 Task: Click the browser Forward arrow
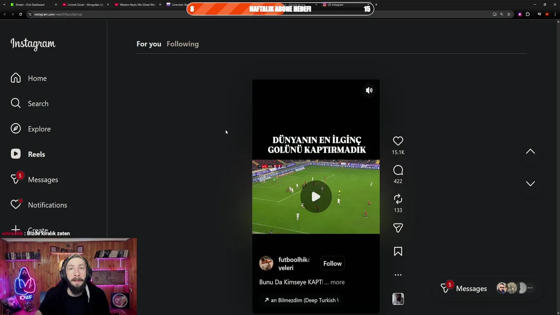(x=12, y=14)
